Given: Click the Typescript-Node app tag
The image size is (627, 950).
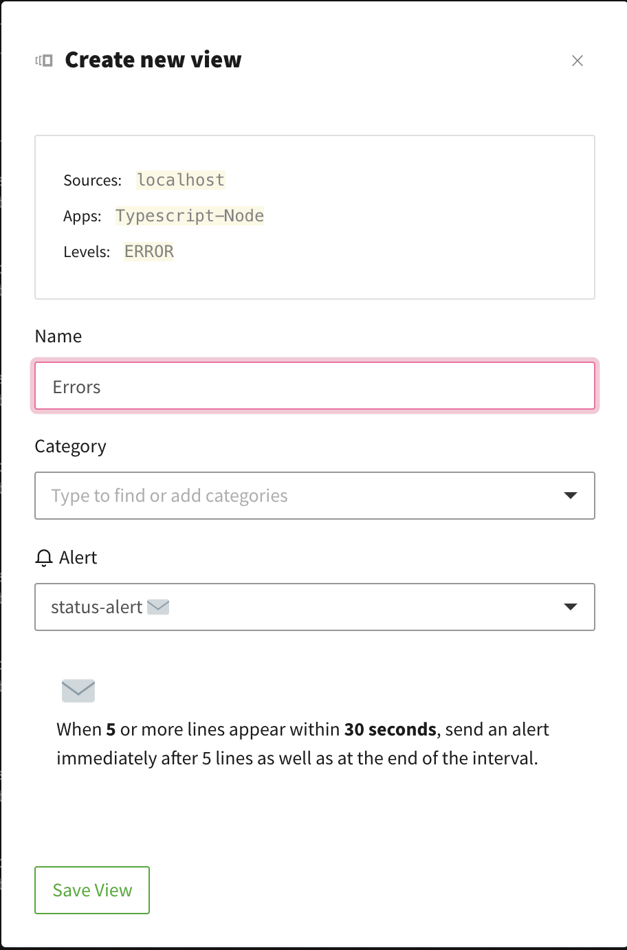Looking at the screenshot, I should 190,216.
